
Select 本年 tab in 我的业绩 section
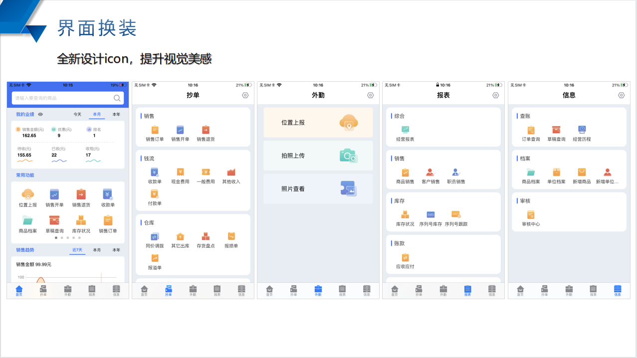(x=116, y=115)
